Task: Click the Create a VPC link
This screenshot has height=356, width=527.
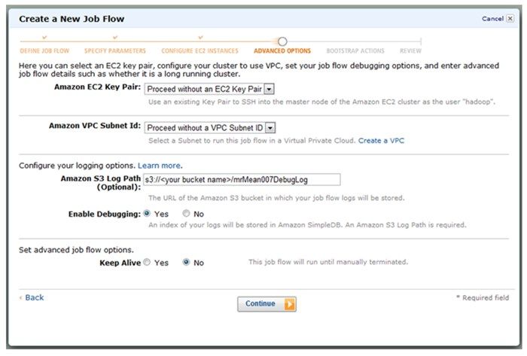Action: click(382, 141)
